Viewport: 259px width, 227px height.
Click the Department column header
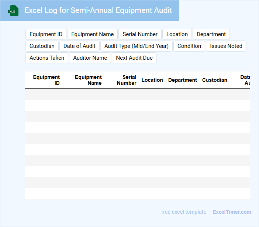182,80
